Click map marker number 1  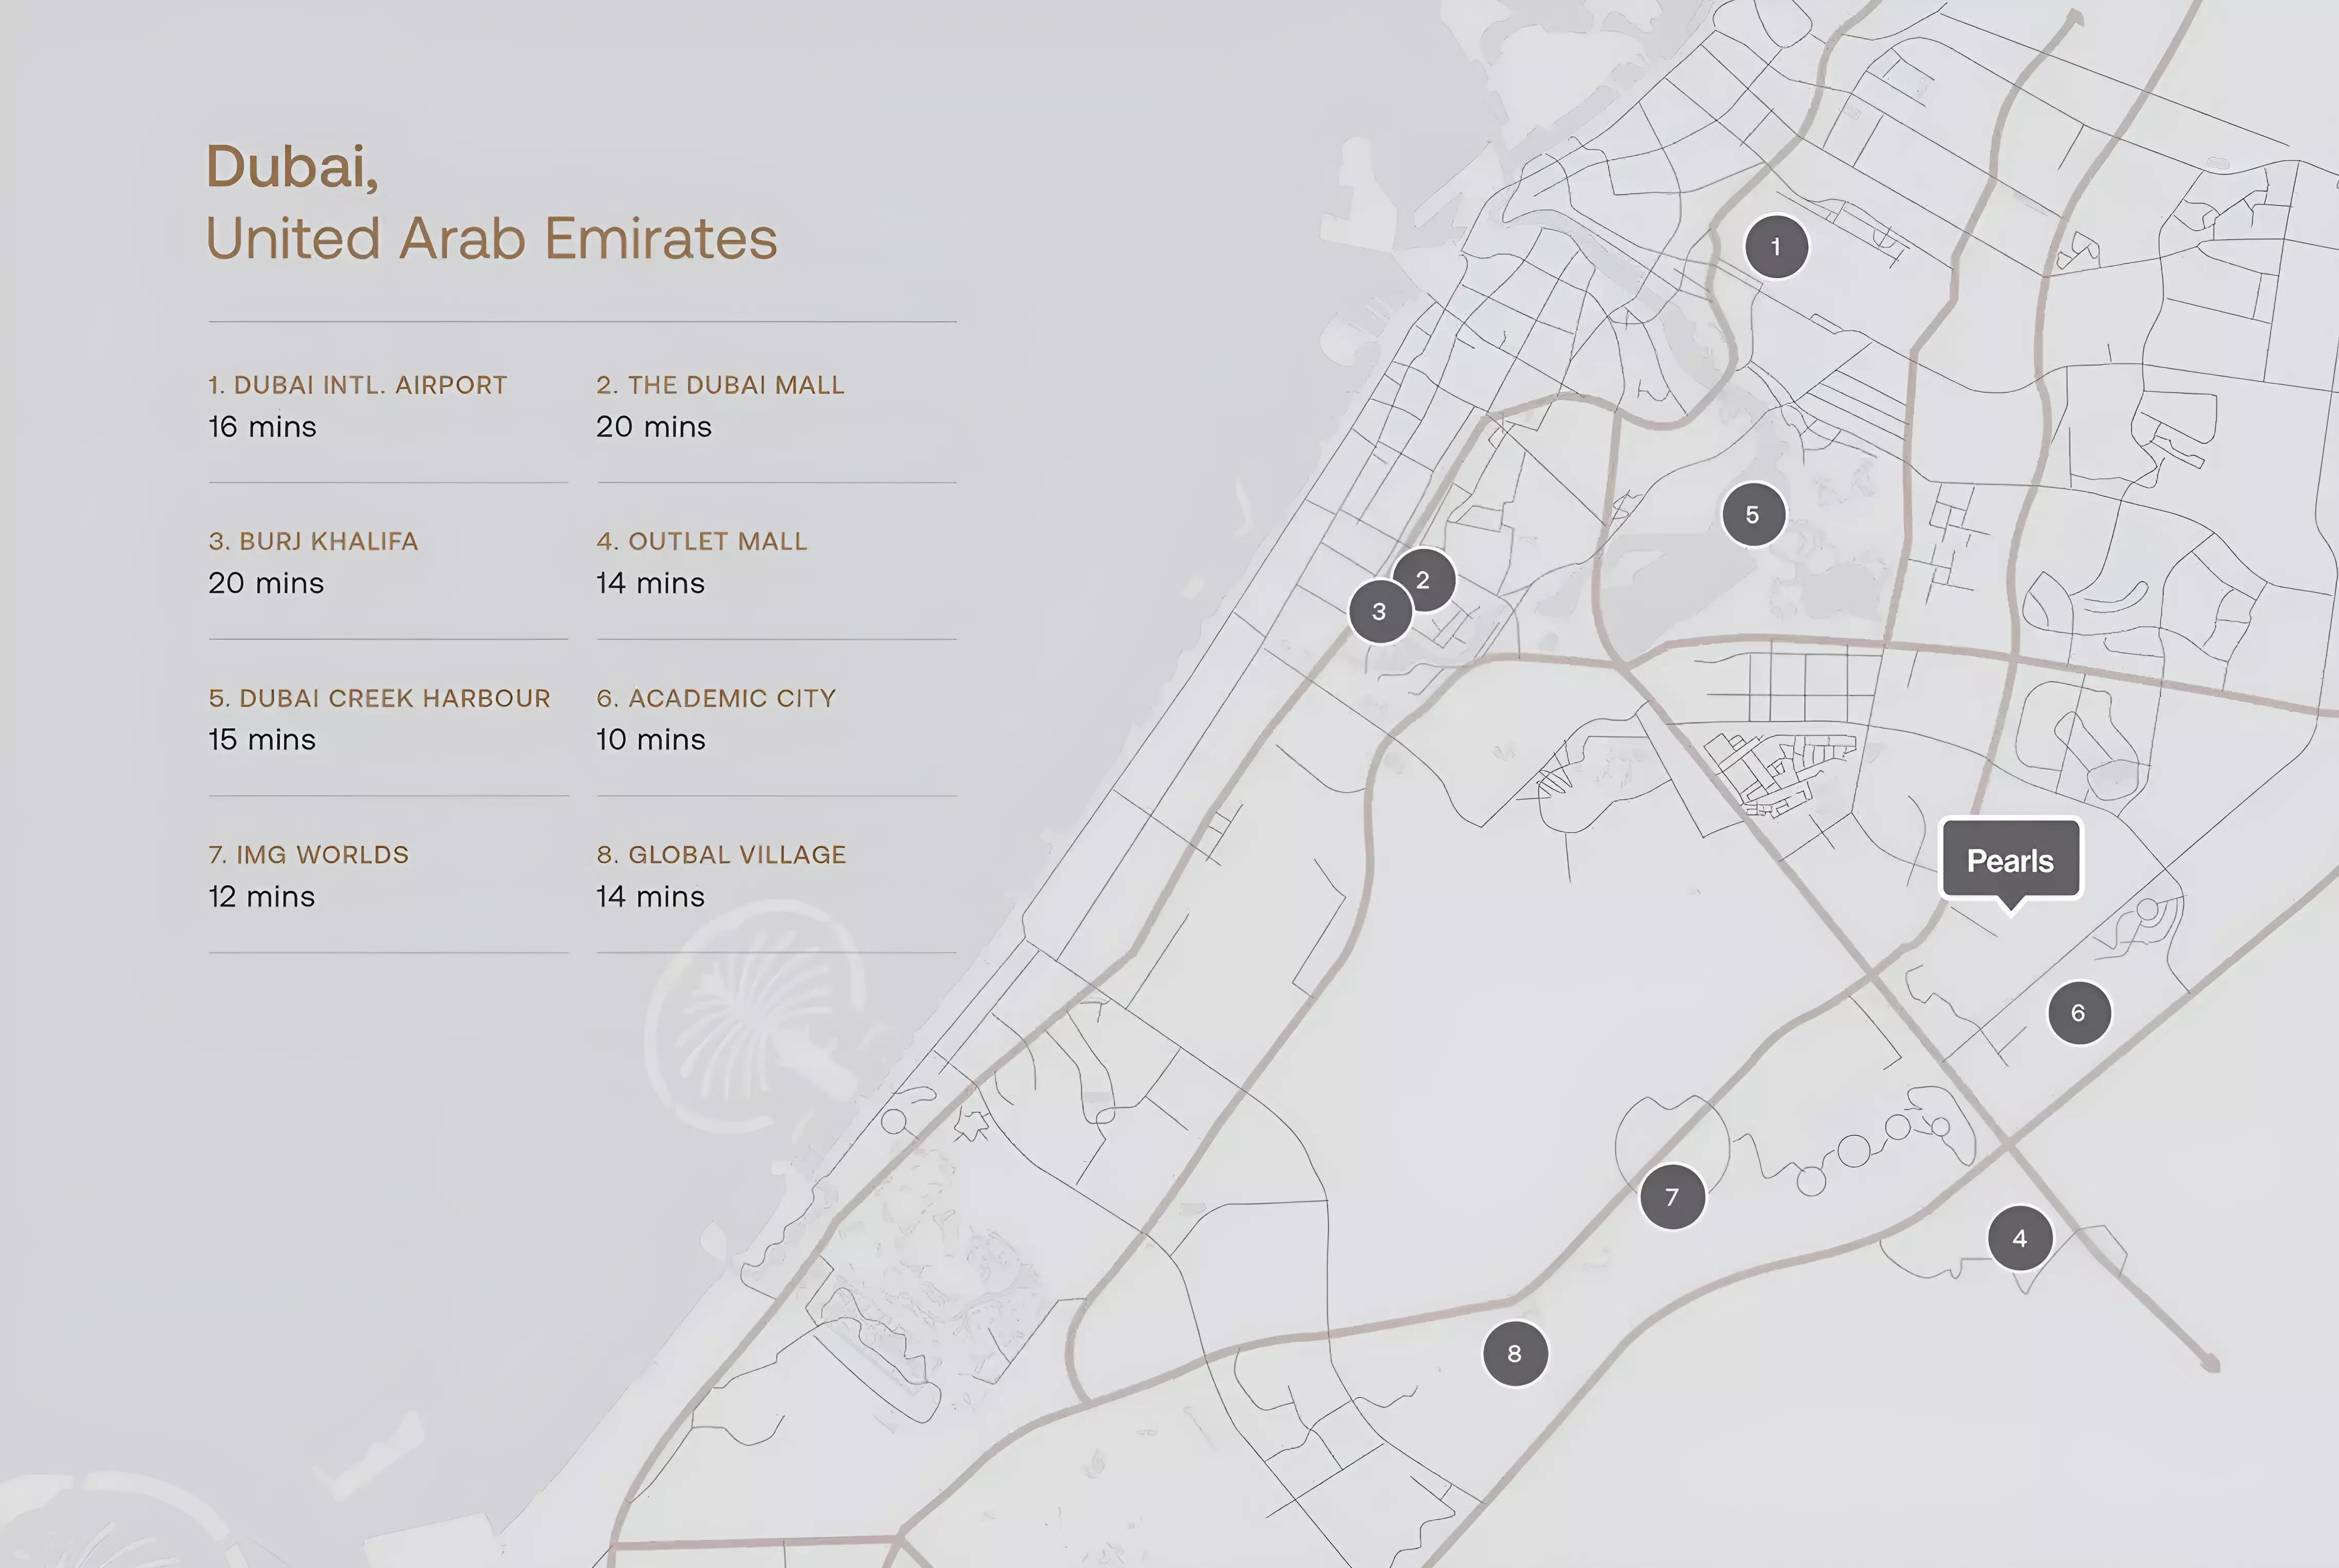click(1776, 247)
